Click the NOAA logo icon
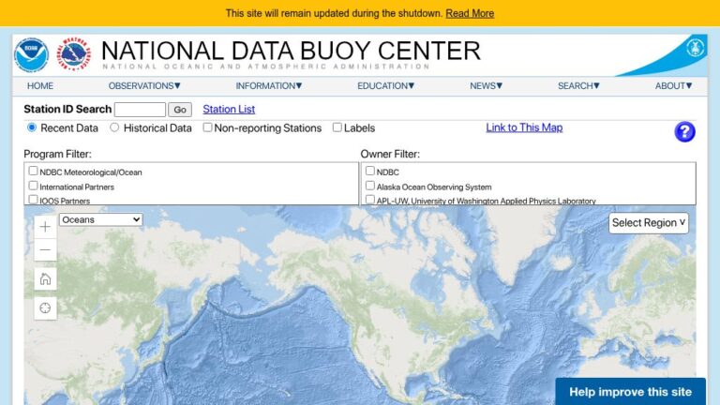Image resolution: width=720 pixels, height=405 pixels. tap(31, 55)
